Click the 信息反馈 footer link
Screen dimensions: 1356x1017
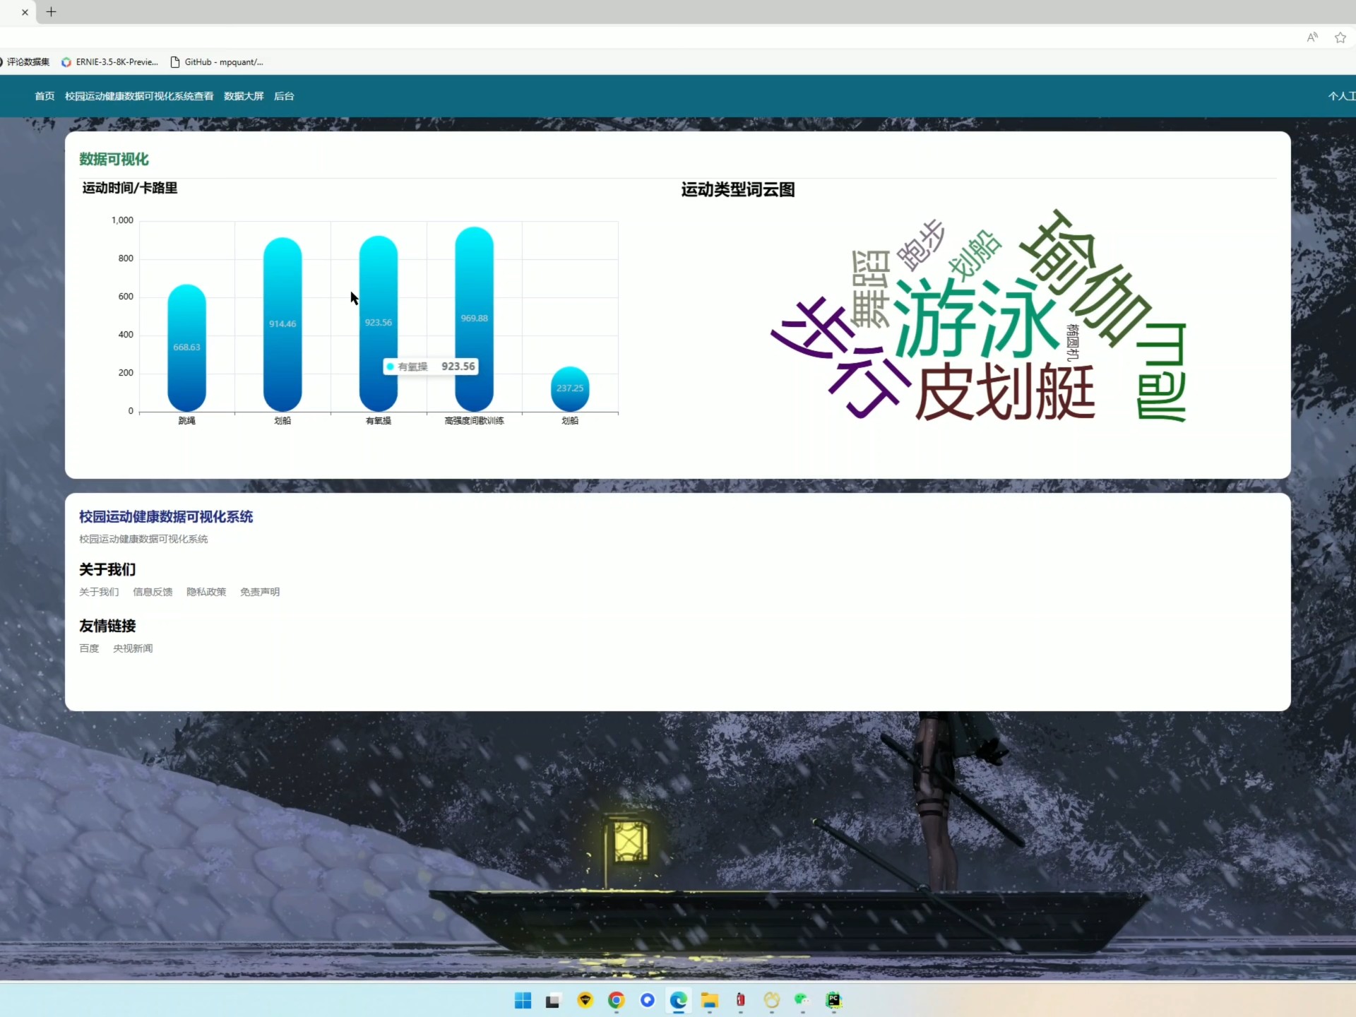pyautogui.click(x=153, y=592)
